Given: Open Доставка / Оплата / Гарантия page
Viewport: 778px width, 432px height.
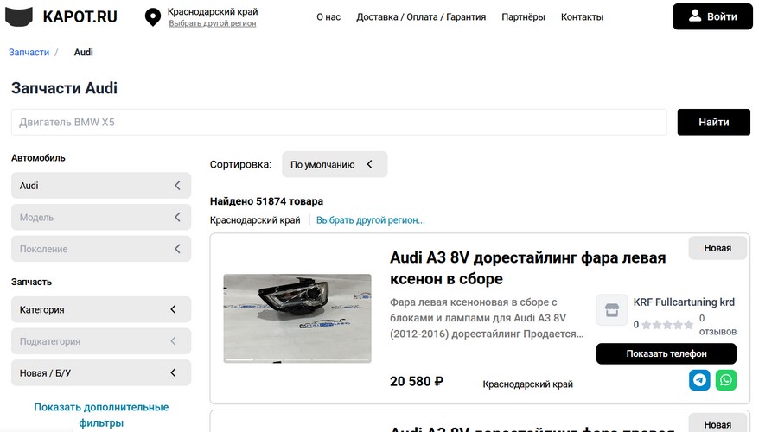Looking at the screenshot, I should point(421,17).
